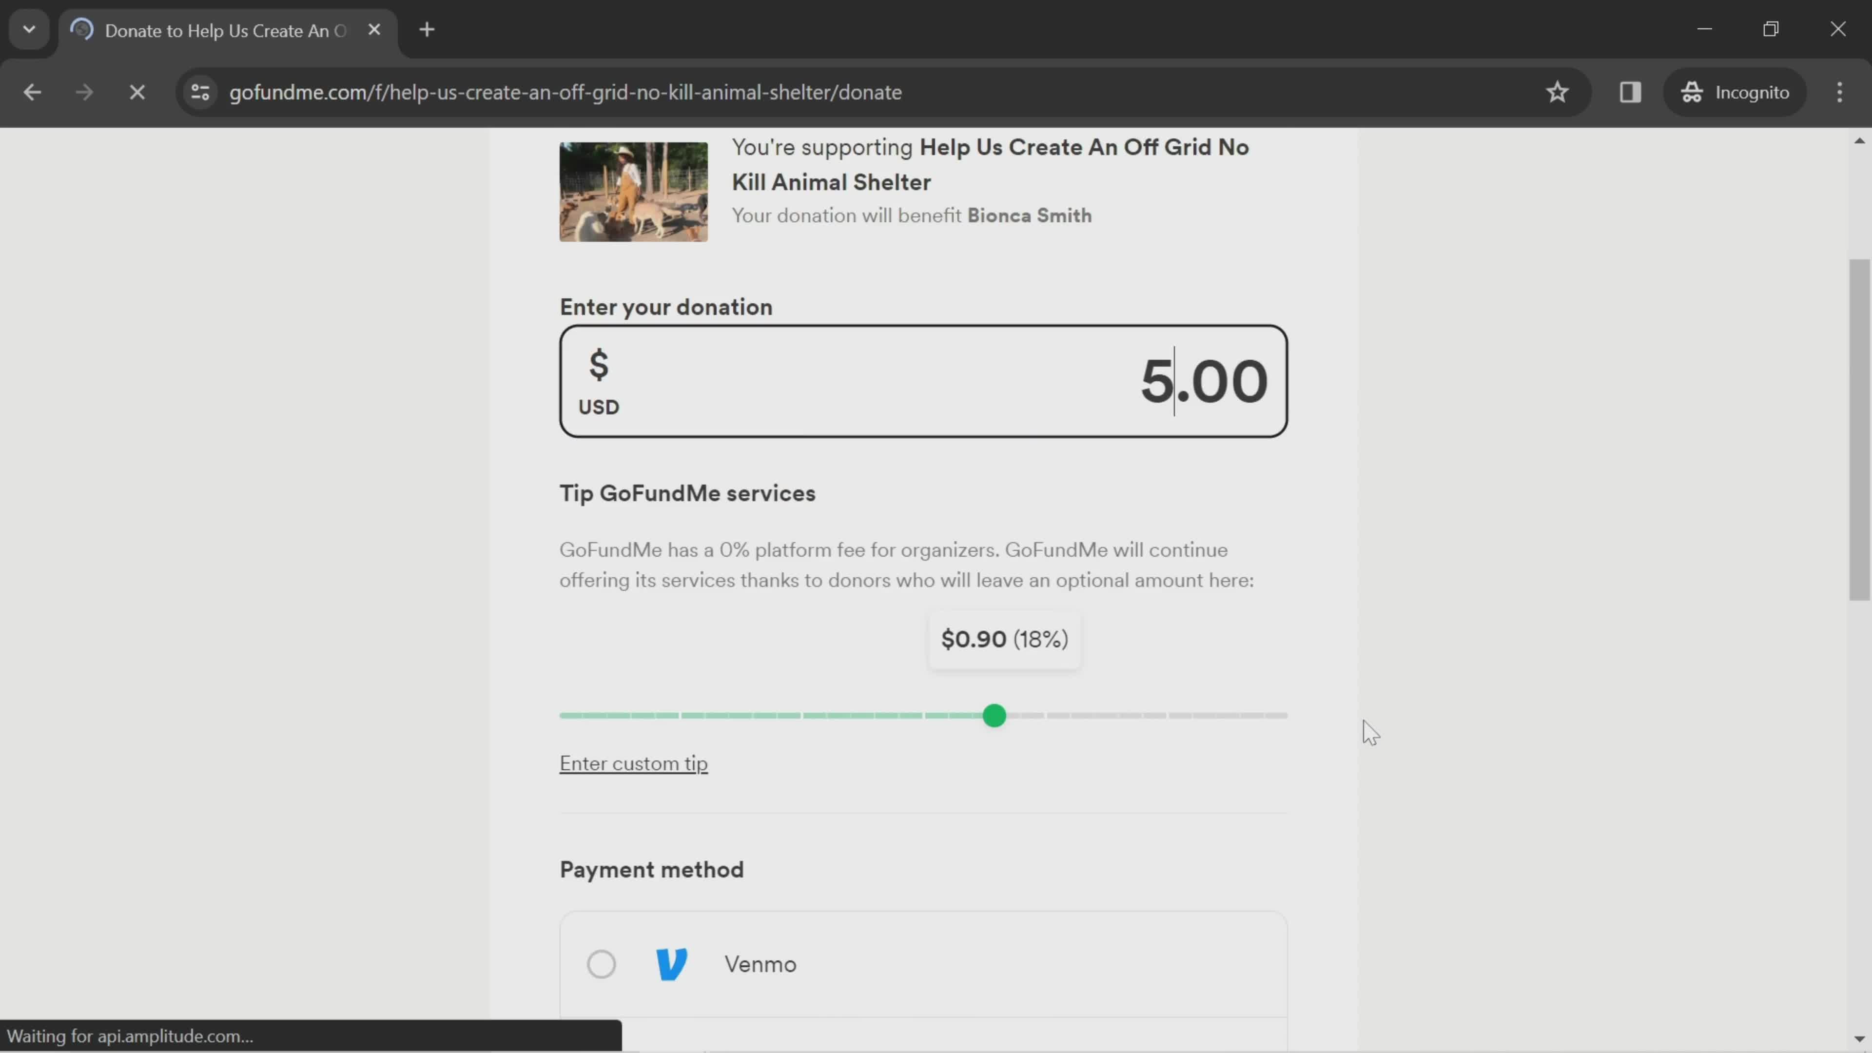Viewport: 1872px width, 1053px height.
Task: Open the tab search dropdown arrow
Action: pos(29,30)
